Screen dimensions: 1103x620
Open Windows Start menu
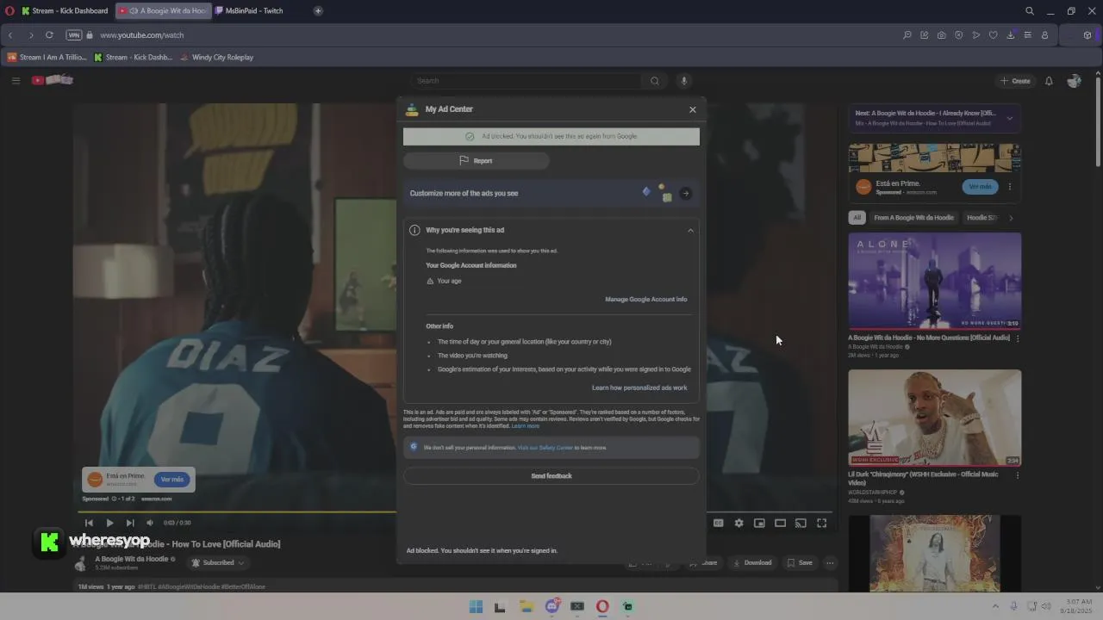click(476, 606)
